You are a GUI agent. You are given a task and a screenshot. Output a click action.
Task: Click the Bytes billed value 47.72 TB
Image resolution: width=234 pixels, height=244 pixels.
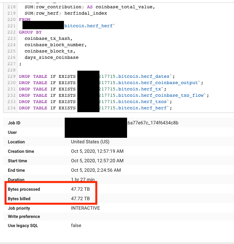(x=80, y=199)
